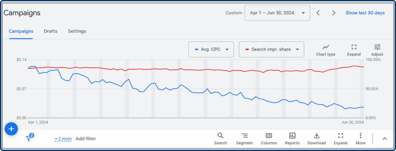
Task: Click the Show last 30 days link
Action: [365, 13]
